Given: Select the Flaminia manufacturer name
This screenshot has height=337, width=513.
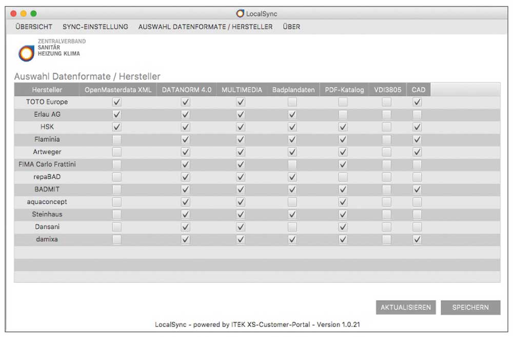Looking at the screenshot, I should click(47, 139).
